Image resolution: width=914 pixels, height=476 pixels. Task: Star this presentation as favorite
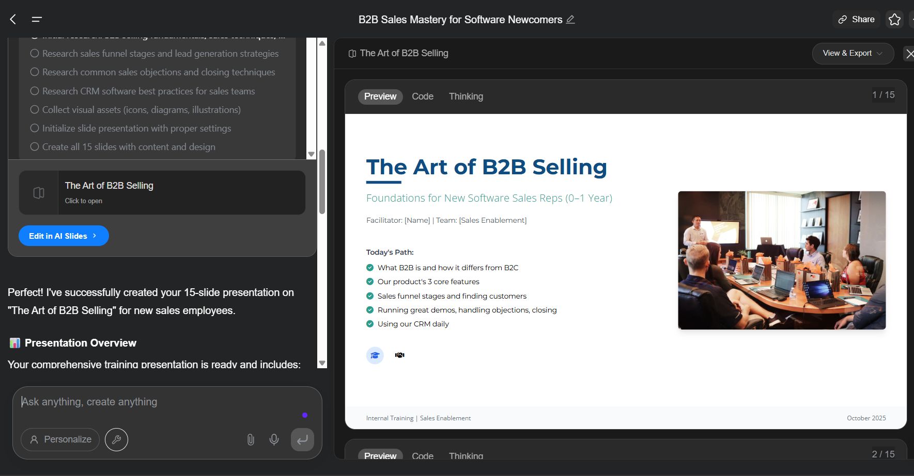point(894,20)
